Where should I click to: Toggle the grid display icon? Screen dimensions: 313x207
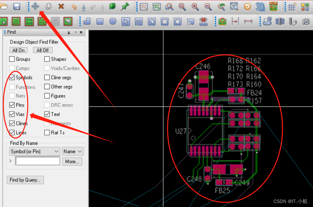[292, 7]
